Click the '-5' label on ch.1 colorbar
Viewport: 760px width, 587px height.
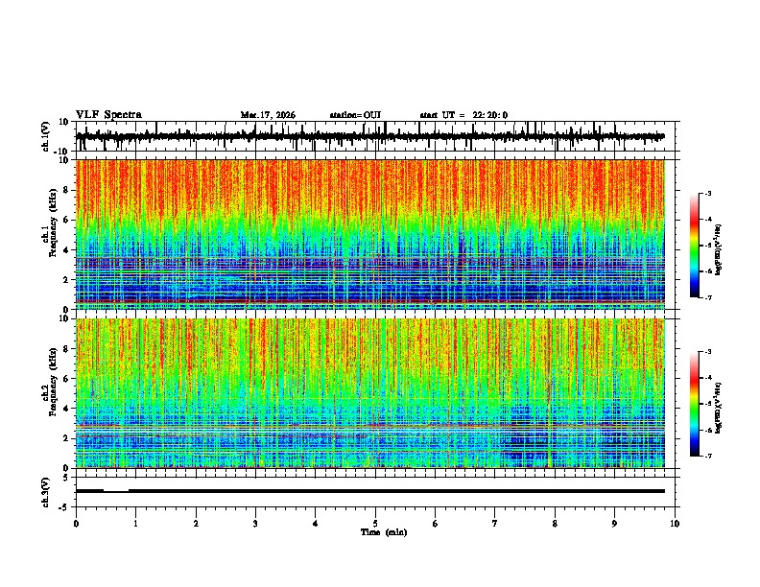tap(708, 246)
